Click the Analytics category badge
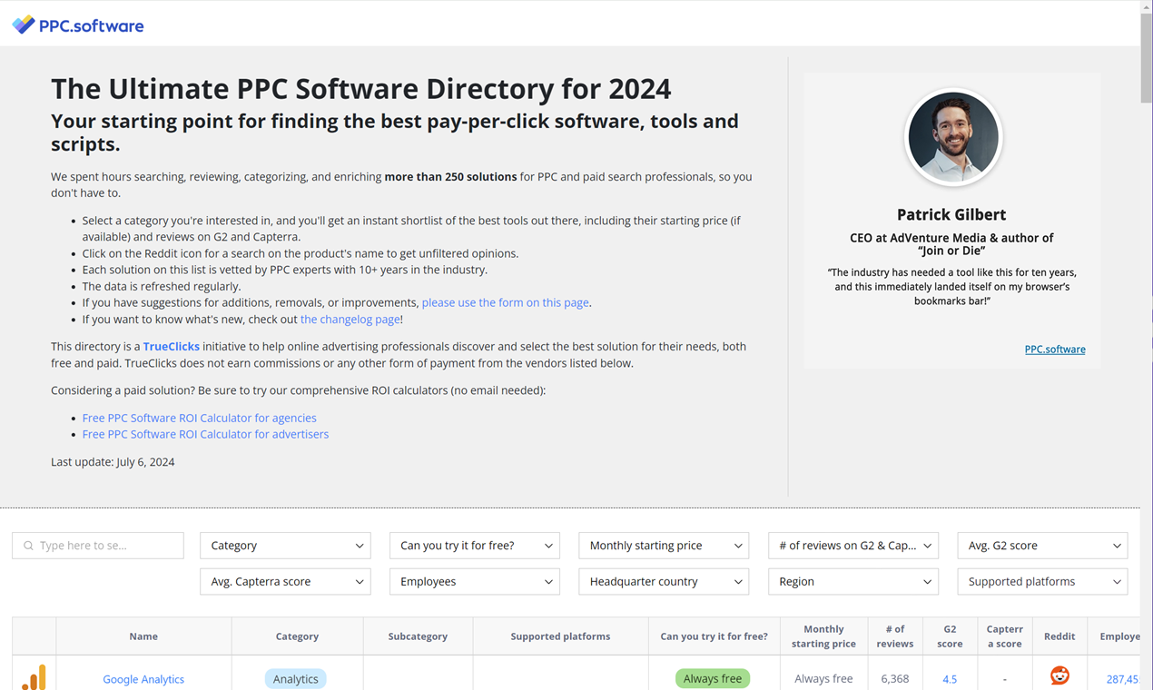This screenshot has height=690, width=1153. pos(296,679)
